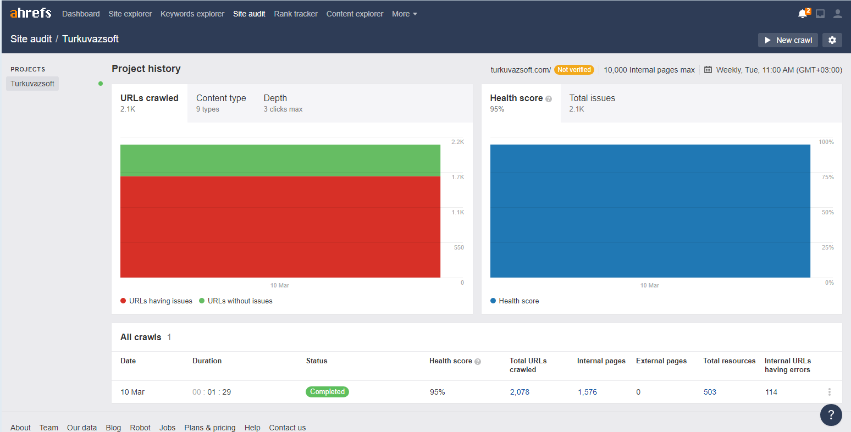Click the Ahrefs logo
Image resolution: width=851 pixels, height=432 pixels.
31,13
